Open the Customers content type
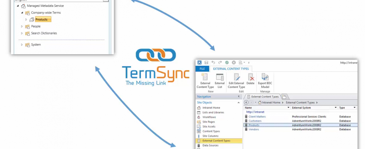 pyautogui.click(x=255, y=121)
